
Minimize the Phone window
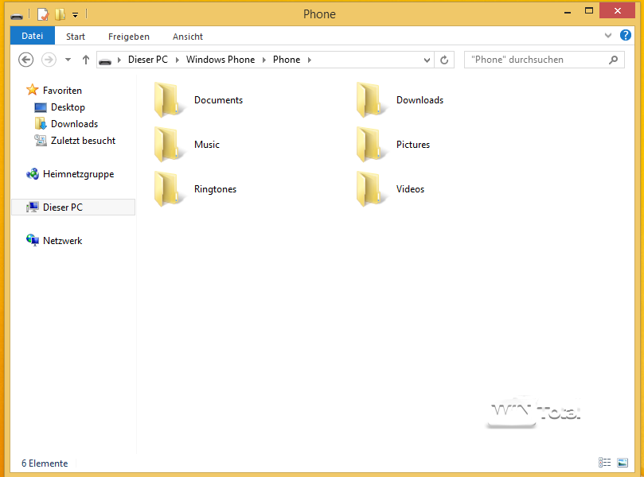568,13
